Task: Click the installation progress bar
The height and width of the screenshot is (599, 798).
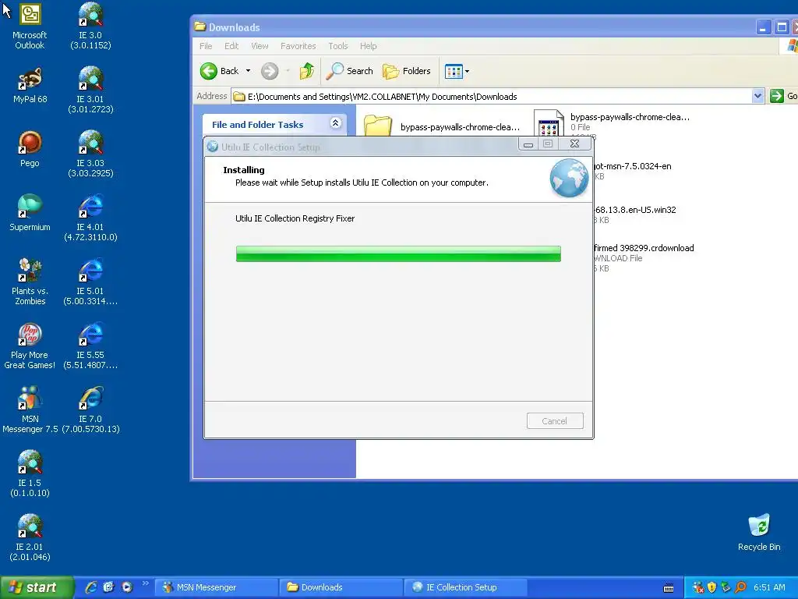Action: pos(398,253)
